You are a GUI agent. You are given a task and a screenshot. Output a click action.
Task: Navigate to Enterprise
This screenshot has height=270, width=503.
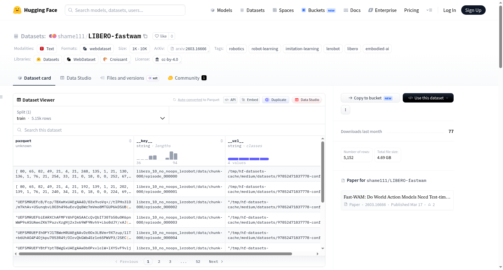[382, 10]
